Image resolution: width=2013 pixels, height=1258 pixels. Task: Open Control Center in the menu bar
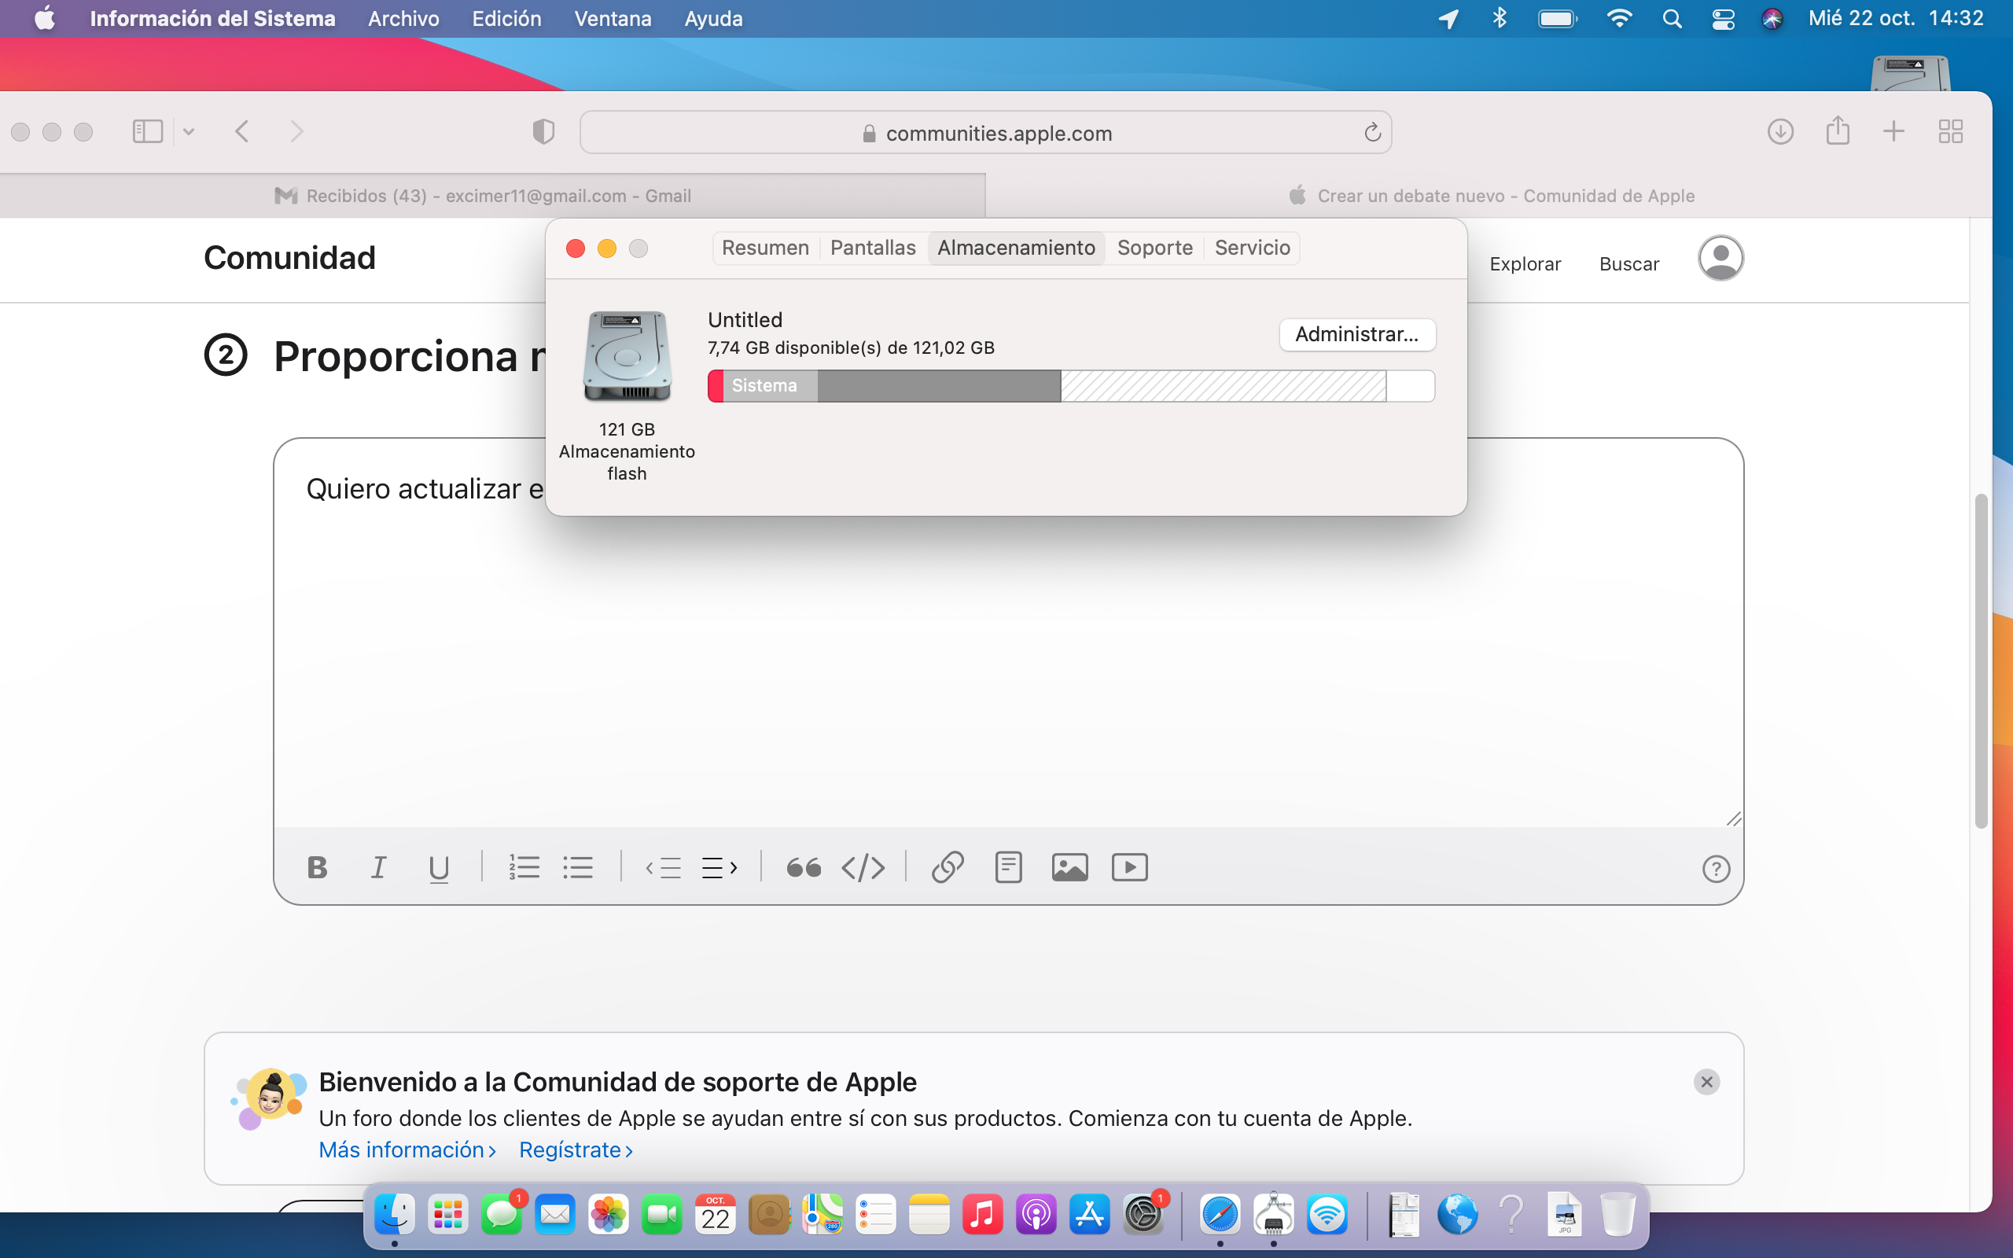pos(1723,18)
